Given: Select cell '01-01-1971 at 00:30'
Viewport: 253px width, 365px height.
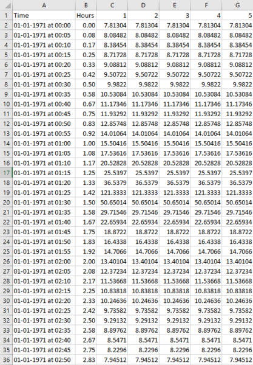Looking at the screenshot, I should pos(44,85).
